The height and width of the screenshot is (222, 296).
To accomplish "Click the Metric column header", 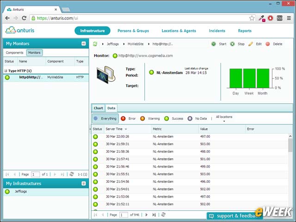I will coord(175,129).
